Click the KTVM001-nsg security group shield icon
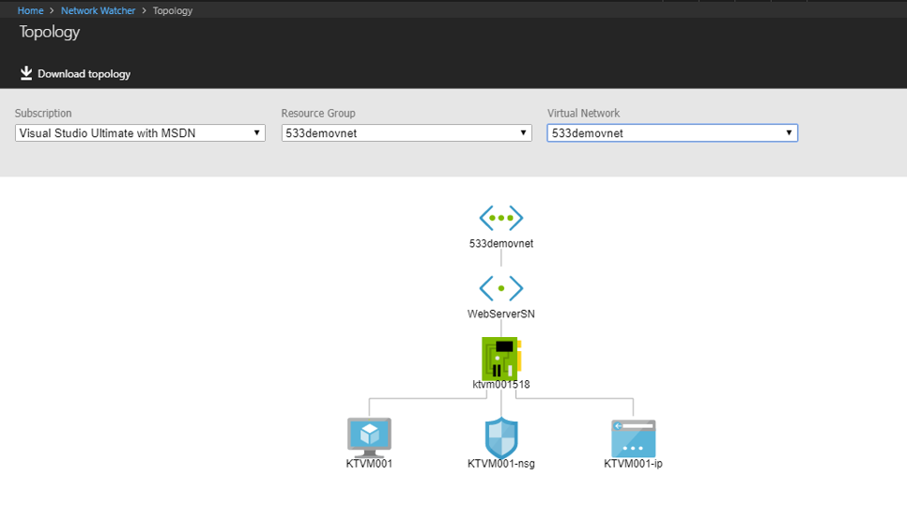Image resolution: width=907 pixels, height=506 pixels. coord(501,437)
